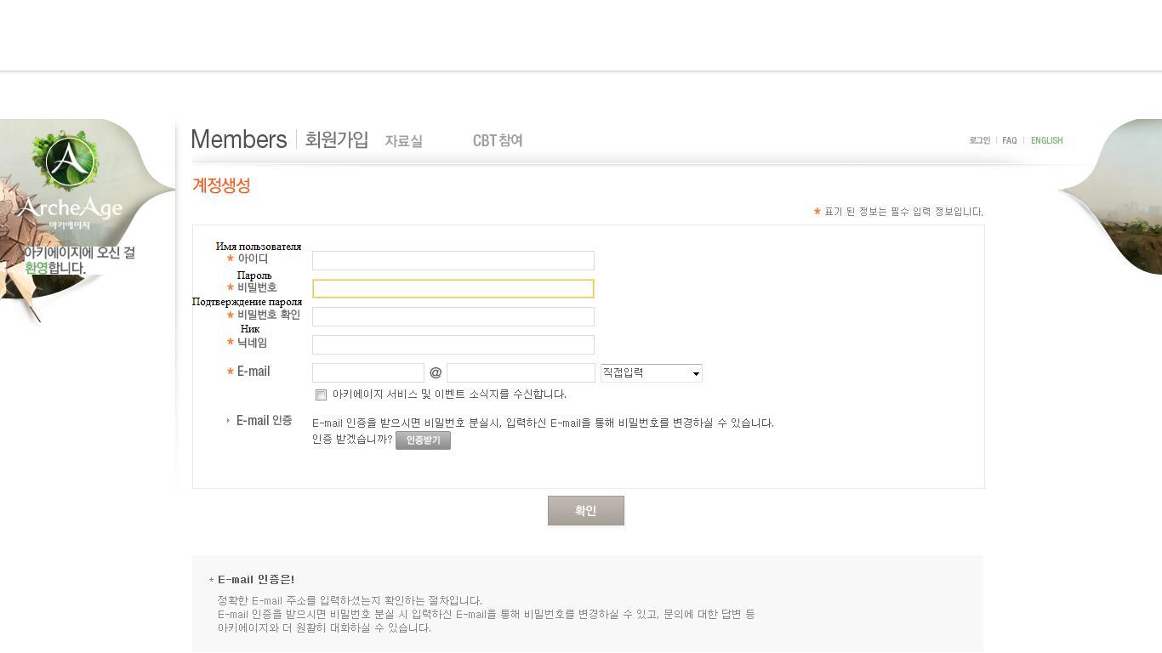This screenshot has height=653, width=1162.
Task: Click the E-mail 인증 row label
Action: [x=264, y=421]
